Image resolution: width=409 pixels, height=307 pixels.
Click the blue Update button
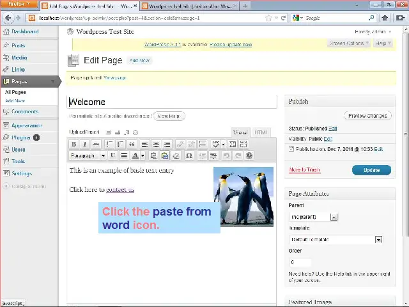371,170
